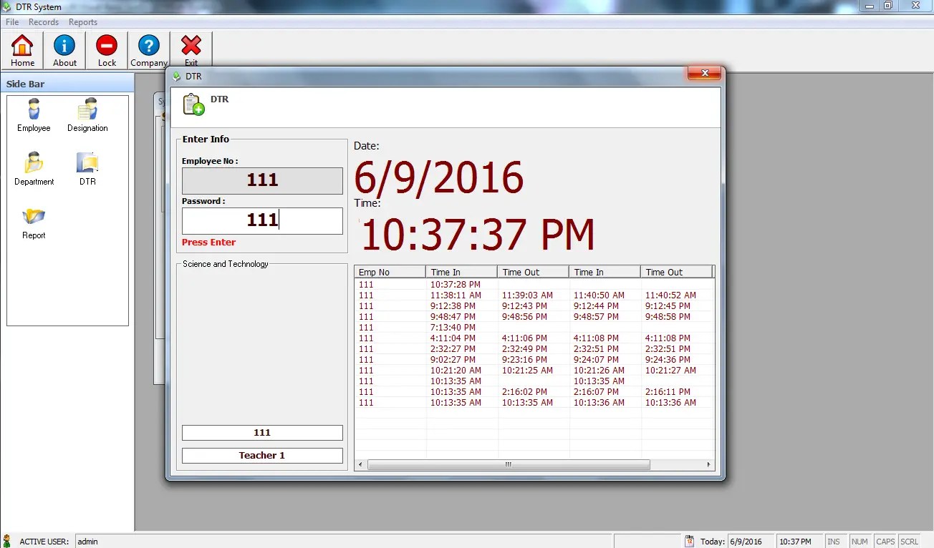
Task: Select the DTR icon in the Side Bar
Action: pyautogui.click(x=87, y=167)
